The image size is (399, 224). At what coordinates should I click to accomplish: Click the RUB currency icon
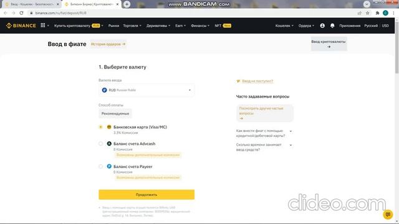[104, 90]
